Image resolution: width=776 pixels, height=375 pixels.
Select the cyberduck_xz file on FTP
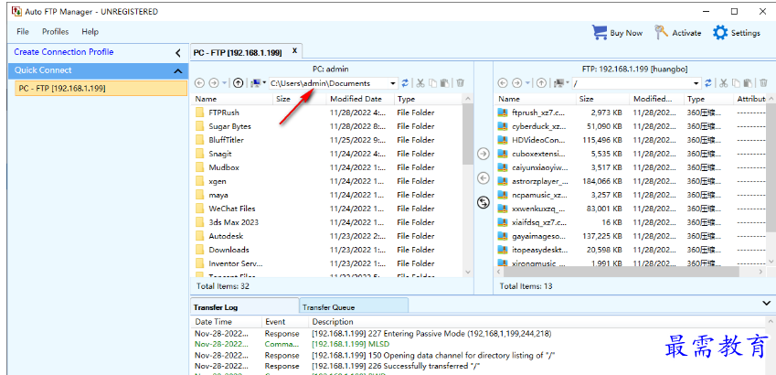pos(539,126)
